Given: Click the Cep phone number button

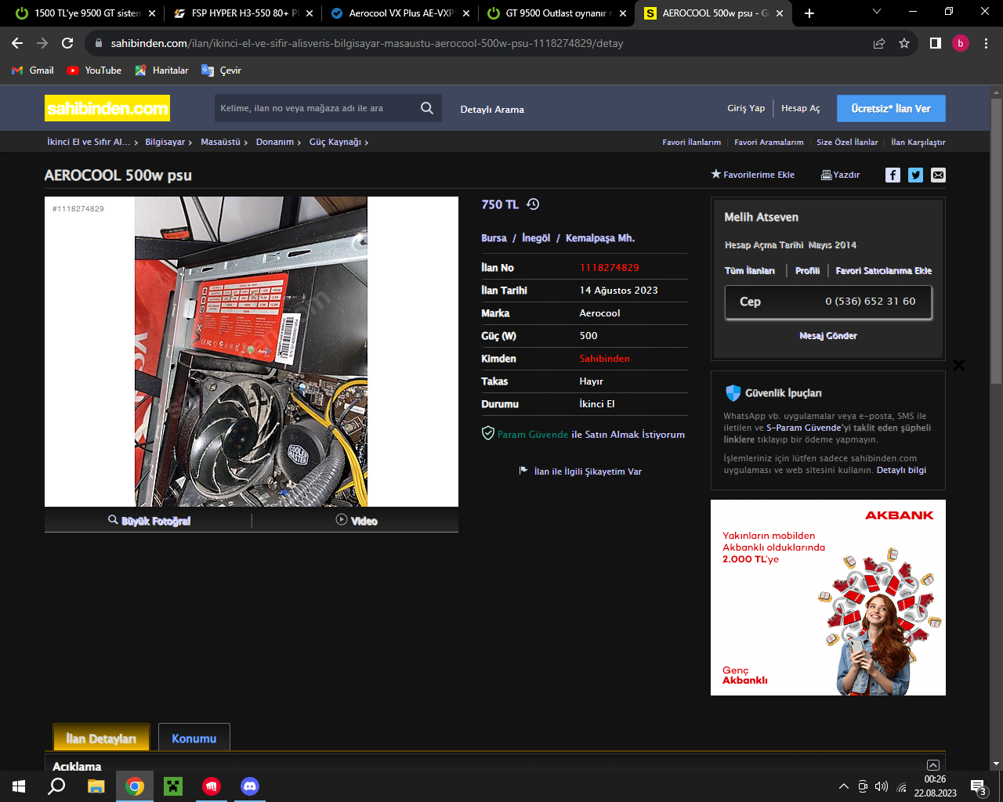Looking at the screenshot, I should [x=828, y=302].
